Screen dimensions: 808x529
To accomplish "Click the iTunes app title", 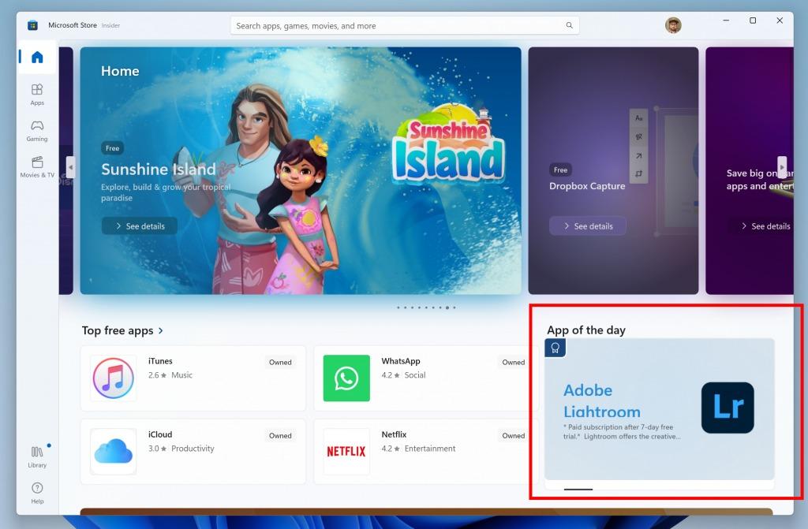I will pyautogui.click(x=160, y=361).
